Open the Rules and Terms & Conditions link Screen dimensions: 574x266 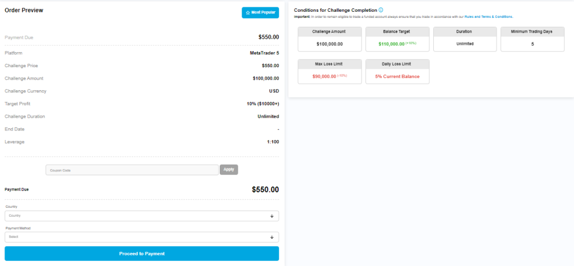coord(488,17)
